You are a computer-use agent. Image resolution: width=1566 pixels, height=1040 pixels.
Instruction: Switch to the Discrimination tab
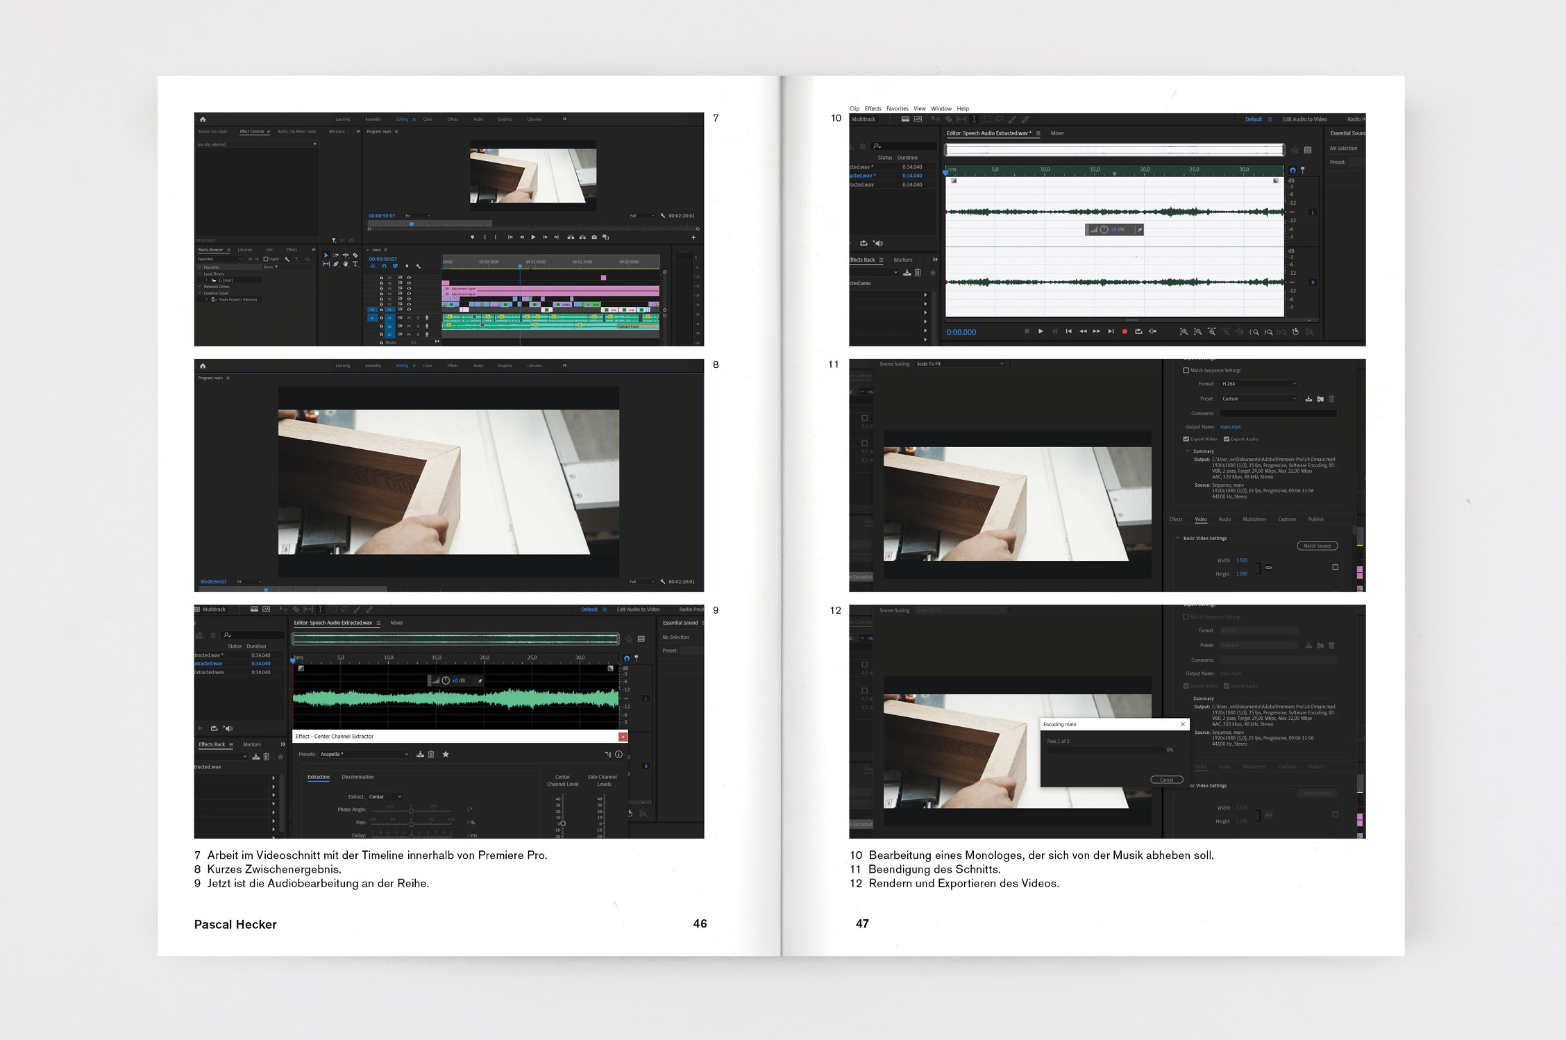pyautogui.click(x=357, y=777)
